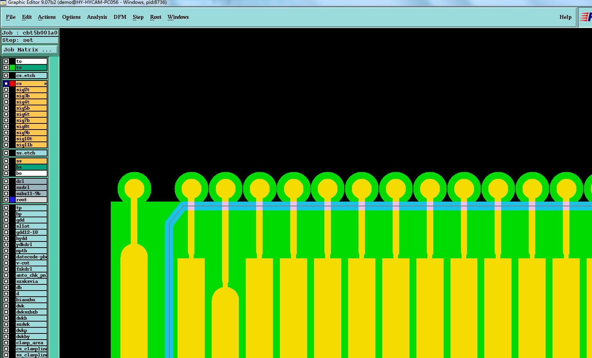Click the Job: cbt5b001a0 label

click(x=30, y=33)
